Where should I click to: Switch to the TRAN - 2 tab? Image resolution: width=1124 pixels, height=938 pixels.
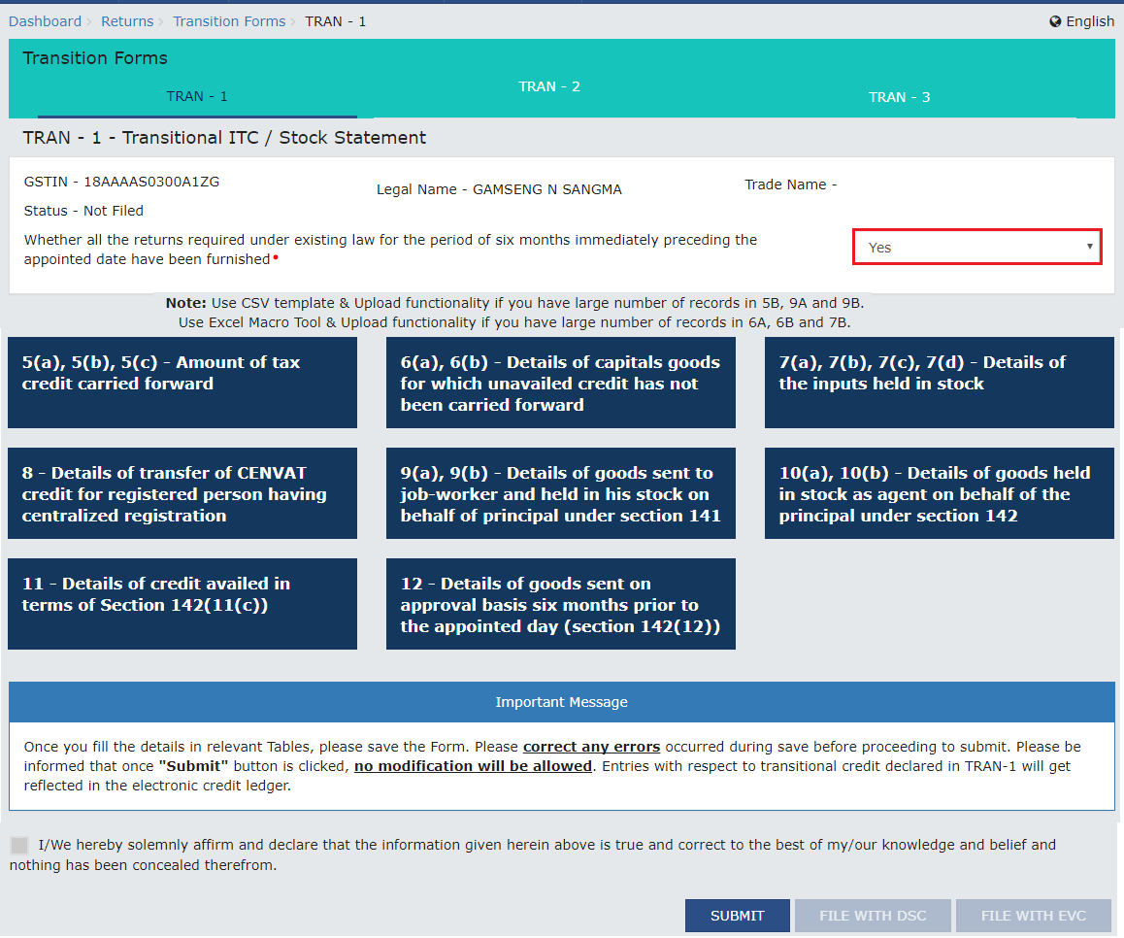[549, 87]
